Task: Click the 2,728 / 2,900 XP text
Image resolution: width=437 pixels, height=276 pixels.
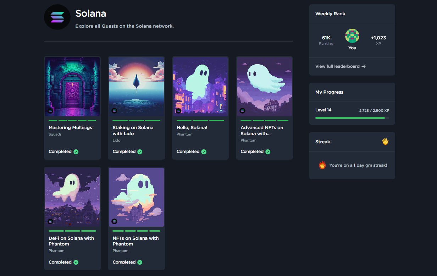Action: 374,111
